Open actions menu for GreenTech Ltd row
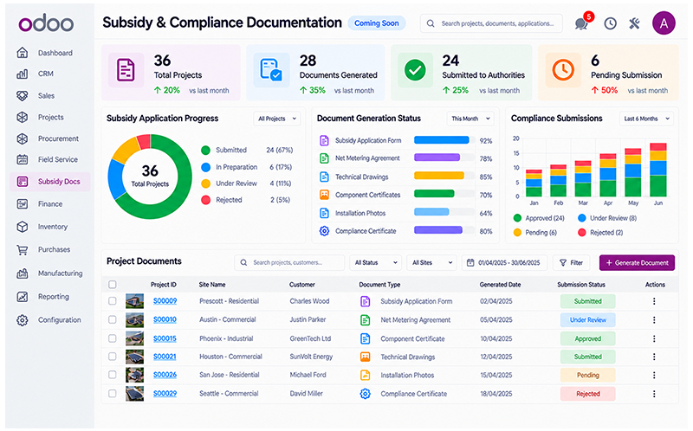Image resolution: width=693 pixels, height=431 pixels. pos(654,338)
